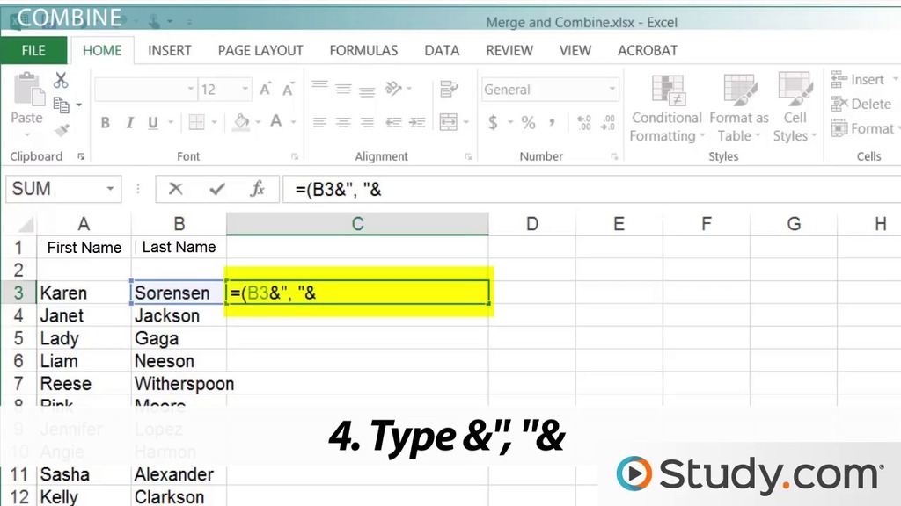The width and height of the screenshot is (901, 506).
Task: Toggle Bold formatting
Action: point(106,123)
